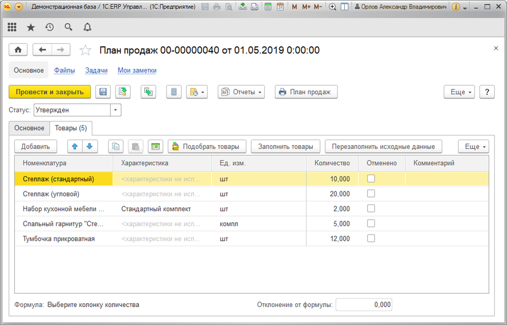The image size is (507, 325).
Task: Open create-based-on dropdown button
Action: click(x=197, y=92)
